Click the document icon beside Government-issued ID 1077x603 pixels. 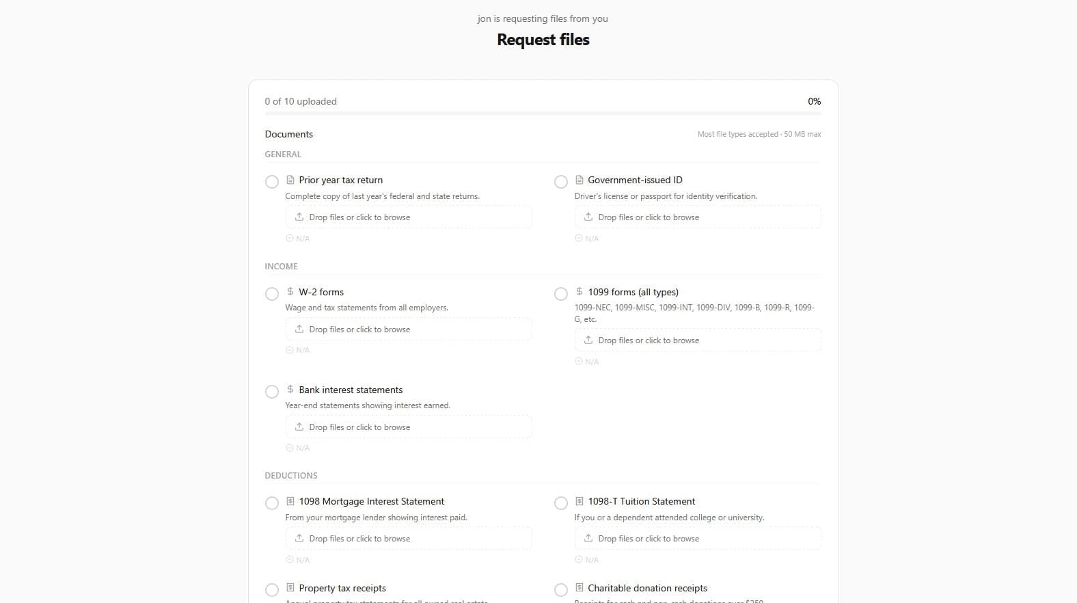pyautogui.click(x=579, y=180)
